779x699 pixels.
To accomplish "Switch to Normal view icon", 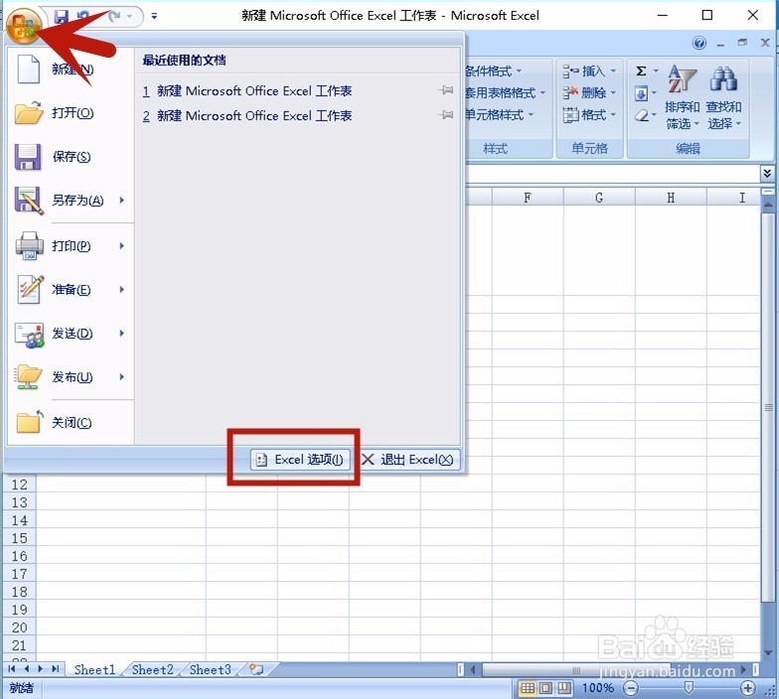I will click(527, 688).
